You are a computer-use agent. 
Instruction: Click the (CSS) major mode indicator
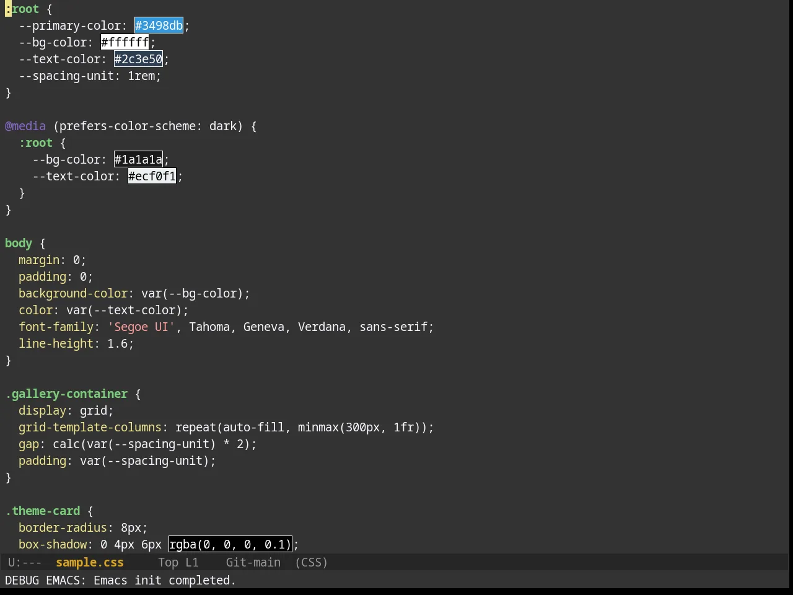click(x=311, y=562)
